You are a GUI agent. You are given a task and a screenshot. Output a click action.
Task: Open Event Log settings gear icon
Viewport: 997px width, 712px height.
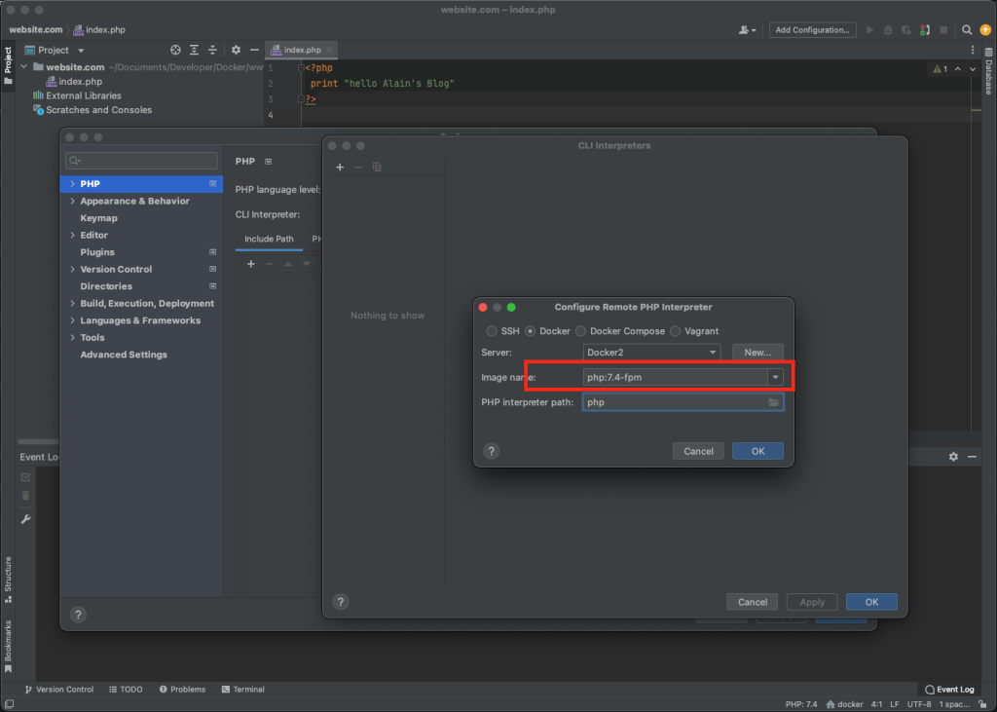click(953, 457)
